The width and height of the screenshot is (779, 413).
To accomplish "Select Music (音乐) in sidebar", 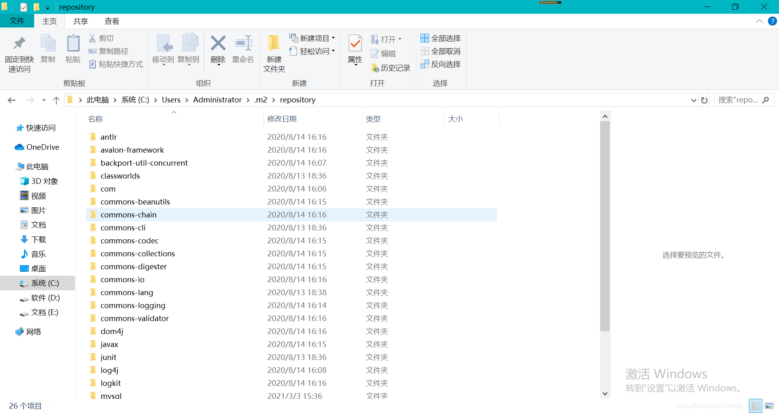I will point(33,254).
